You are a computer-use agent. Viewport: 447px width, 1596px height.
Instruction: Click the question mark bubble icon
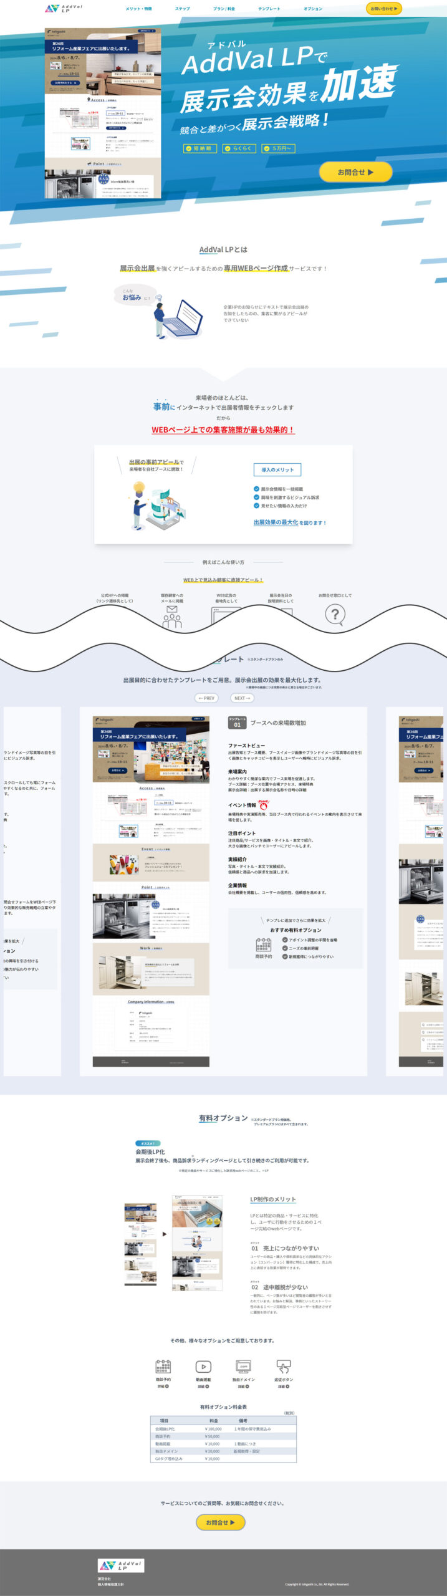point(335,615)
